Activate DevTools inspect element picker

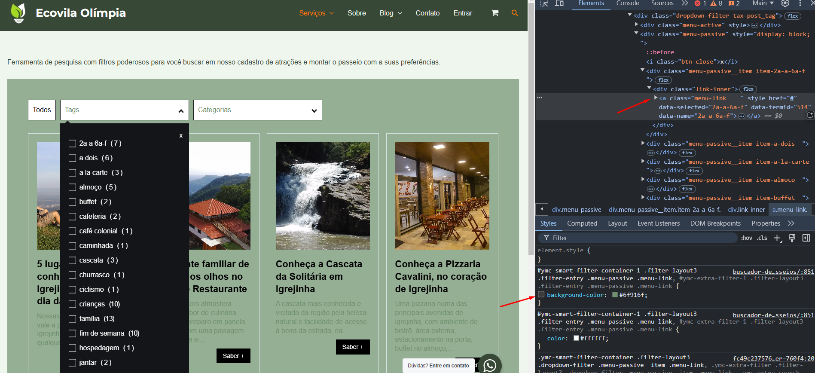tap(544, 3)
